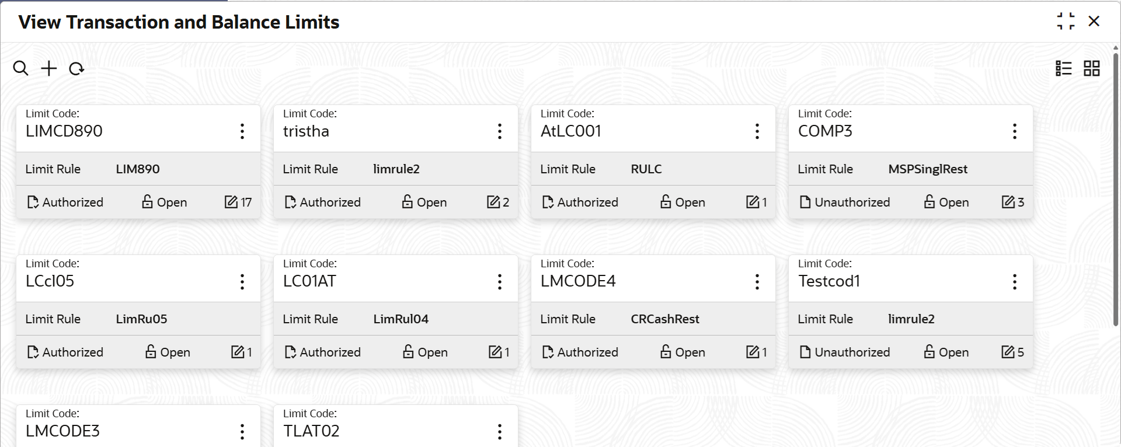Open the three-dot menu on the LIMCD890 card
Viewport: 1121px width, 447px height.
pyautogui.click(x=242, y=131)
